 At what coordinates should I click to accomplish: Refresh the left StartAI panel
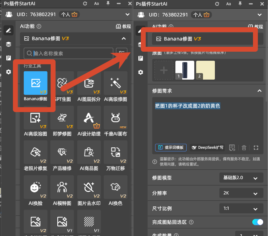pyautogui.click(x=85, y=3)
